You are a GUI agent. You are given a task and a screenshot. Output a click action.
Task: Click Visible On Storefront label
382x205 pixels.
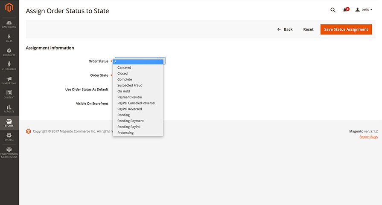tap(92, 104)
